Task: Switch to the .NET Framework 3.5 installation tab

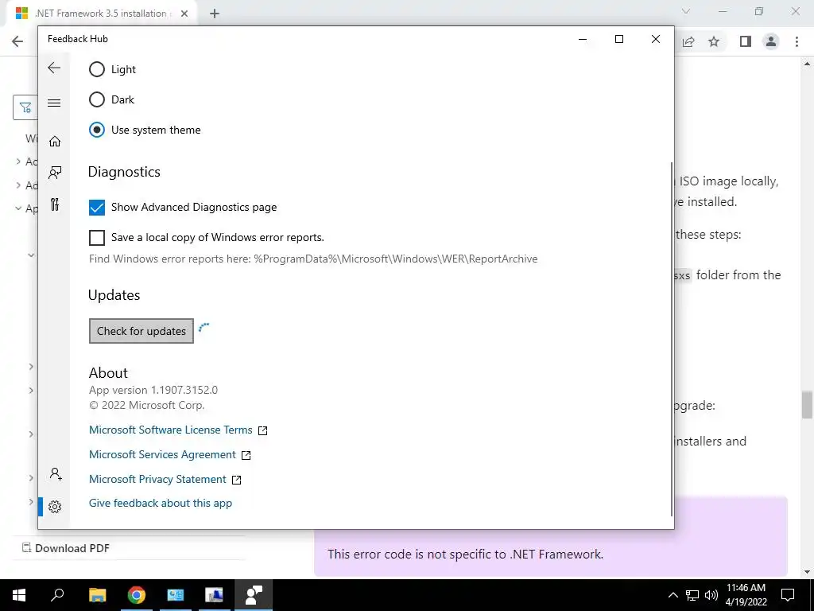Action: point(100,14)
